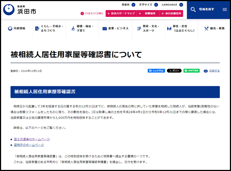Viewport: 231px width, 171px height.
Task: Click 市政情報 circular icon
Action: (x=10, y=28)
